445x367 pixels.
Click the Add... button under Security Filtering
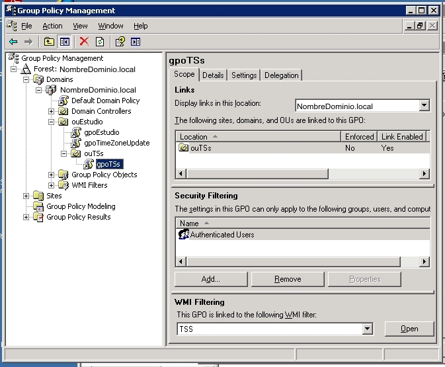point(210,279)
